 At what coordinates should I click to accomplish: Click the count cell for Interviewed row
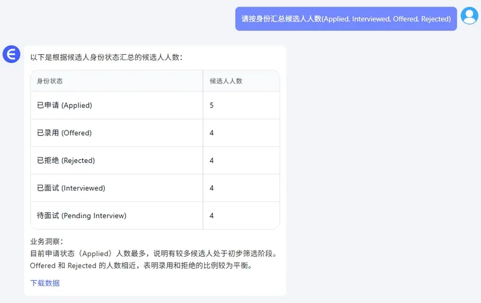tap(212, 188)
